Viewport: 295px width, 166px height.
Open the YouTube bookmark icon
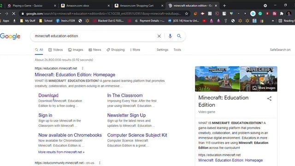(204, 21)
